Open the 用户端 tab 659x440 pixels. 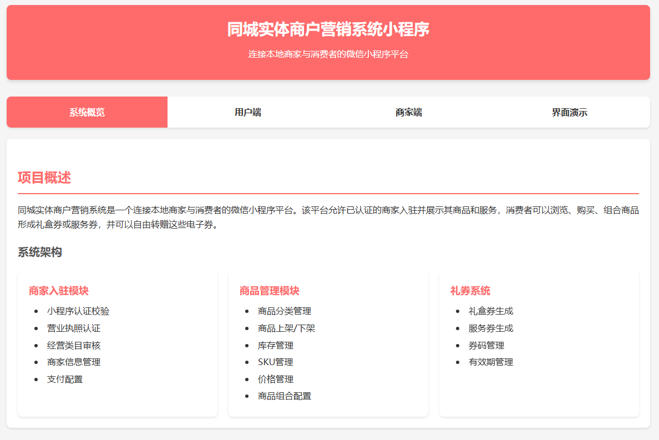[247, 113]
